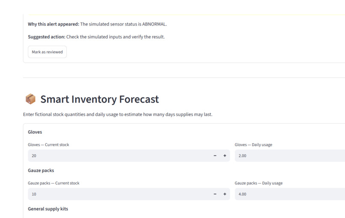Click the package box emoji icon

30,99
